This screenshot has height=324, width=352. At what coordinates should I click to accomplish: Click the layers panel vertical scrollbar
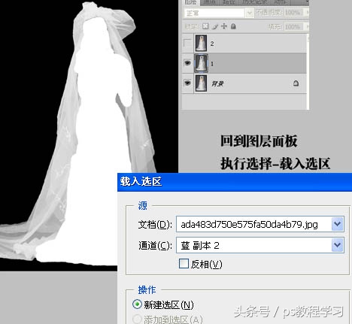tap(308, 71)
